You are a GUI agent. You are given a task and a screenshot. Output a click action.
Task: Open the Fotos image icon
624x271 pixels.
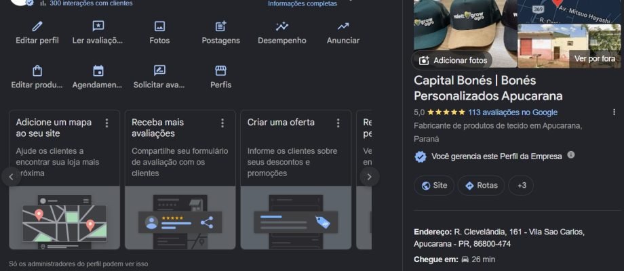pos(159,26)
